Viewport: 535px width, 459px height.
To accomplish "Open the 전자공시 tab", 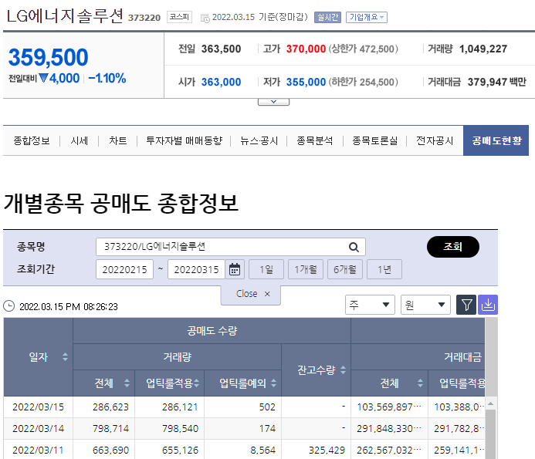I will pyautogui.click(x=435, y=140).
